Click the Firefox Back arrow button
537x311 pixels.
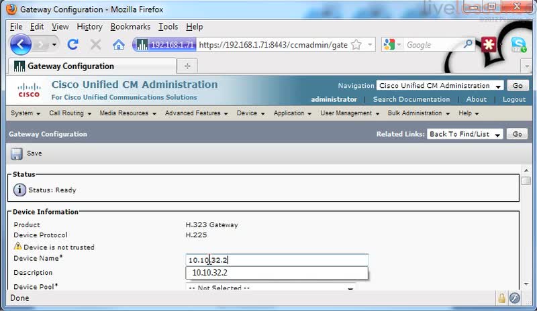[x=21, y=44]
